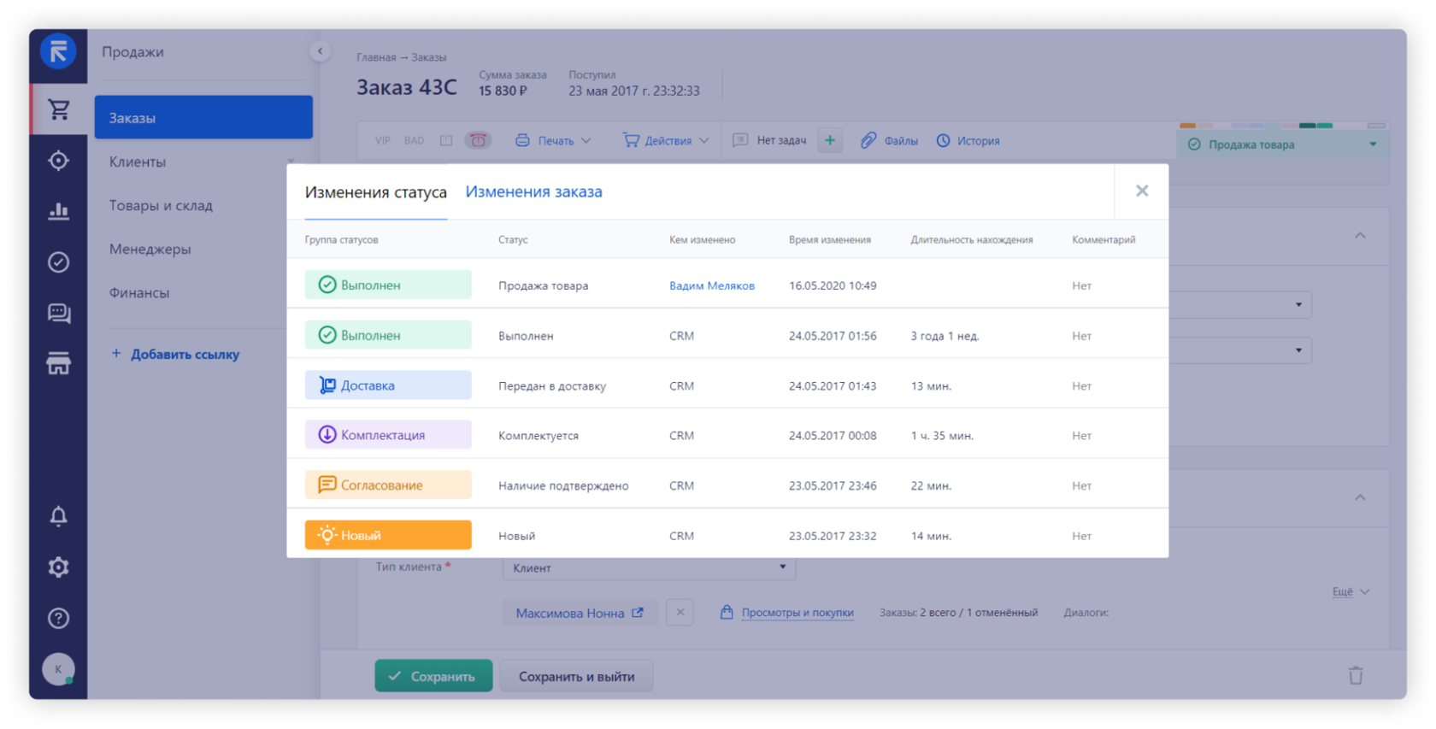Open Вадим Меляков user link

tap(712, 285)
